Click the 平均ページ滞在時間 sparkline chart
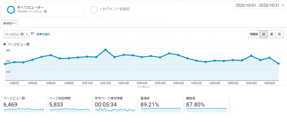This screenshot has width=287, height=123. tap(115, 110)
